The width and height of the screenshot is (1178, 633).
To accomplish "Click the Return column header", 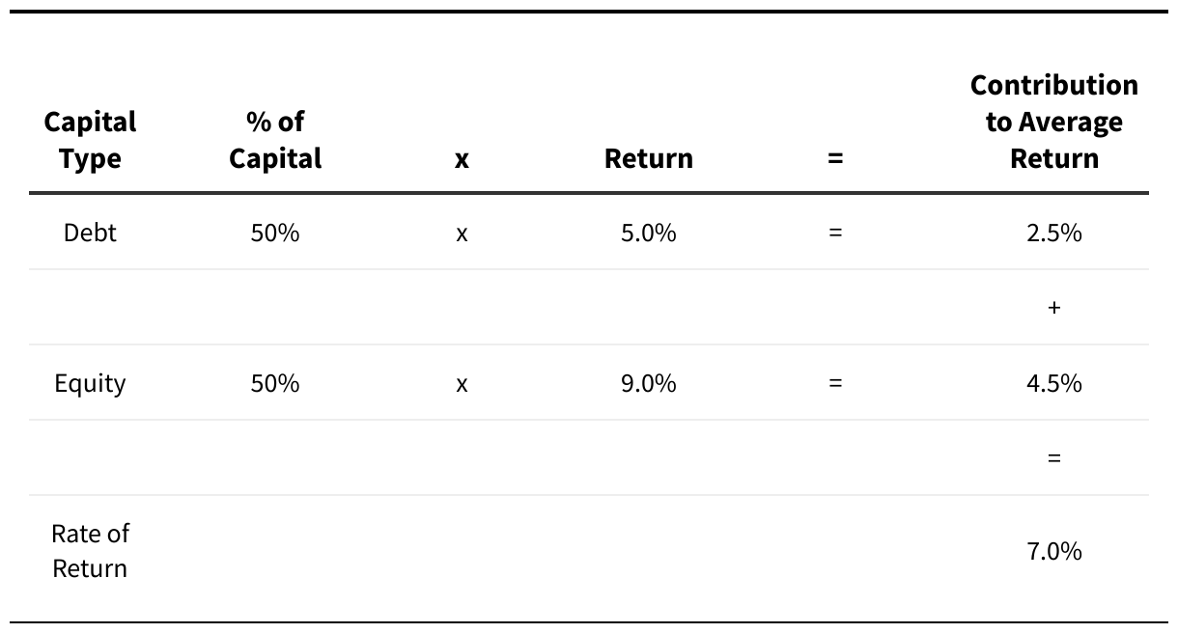I will pyautogui.click(x=649, y=158).
